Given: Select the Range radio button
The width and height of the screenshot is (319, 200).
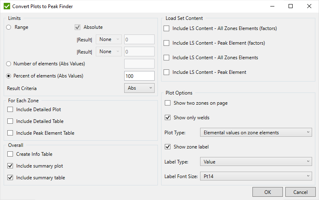Looking at the screenshot, I should [x=9, y=27].
